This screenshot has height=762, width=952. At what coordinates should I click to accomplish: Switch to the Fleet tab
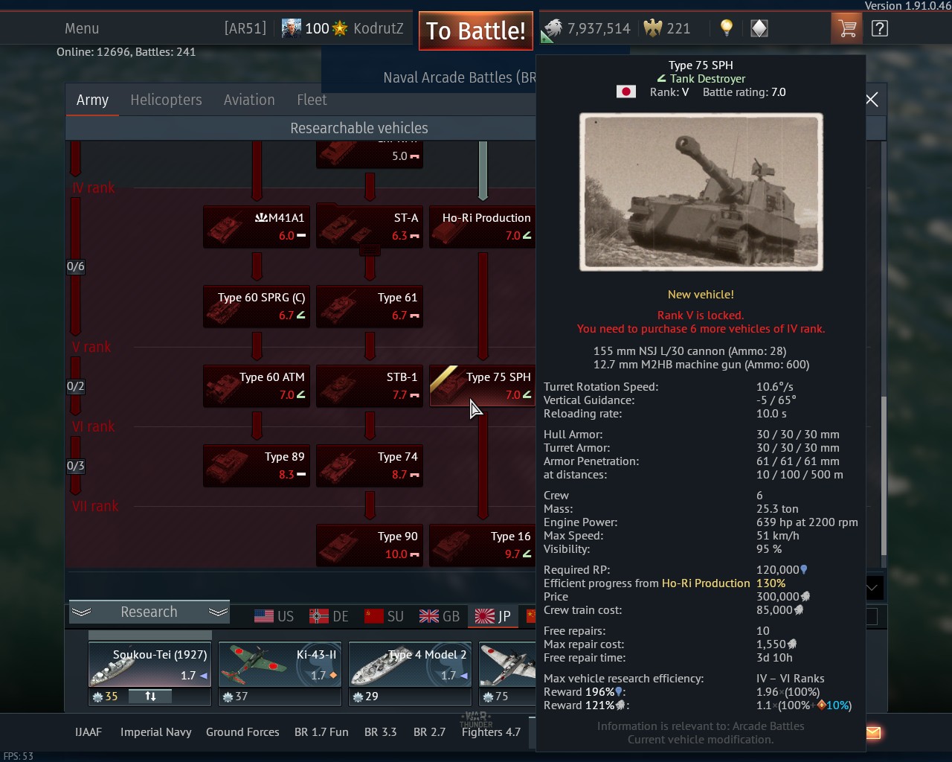(x=312, y=100)
